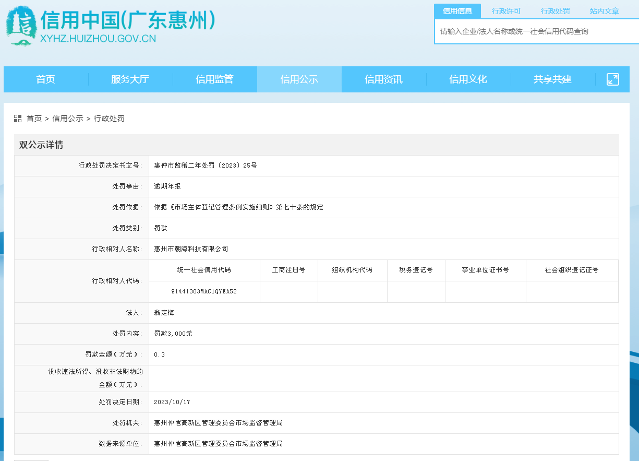Open 首页 in the main navigation
The height and width of the screenshot is (461, 639).
coord(45,79)
